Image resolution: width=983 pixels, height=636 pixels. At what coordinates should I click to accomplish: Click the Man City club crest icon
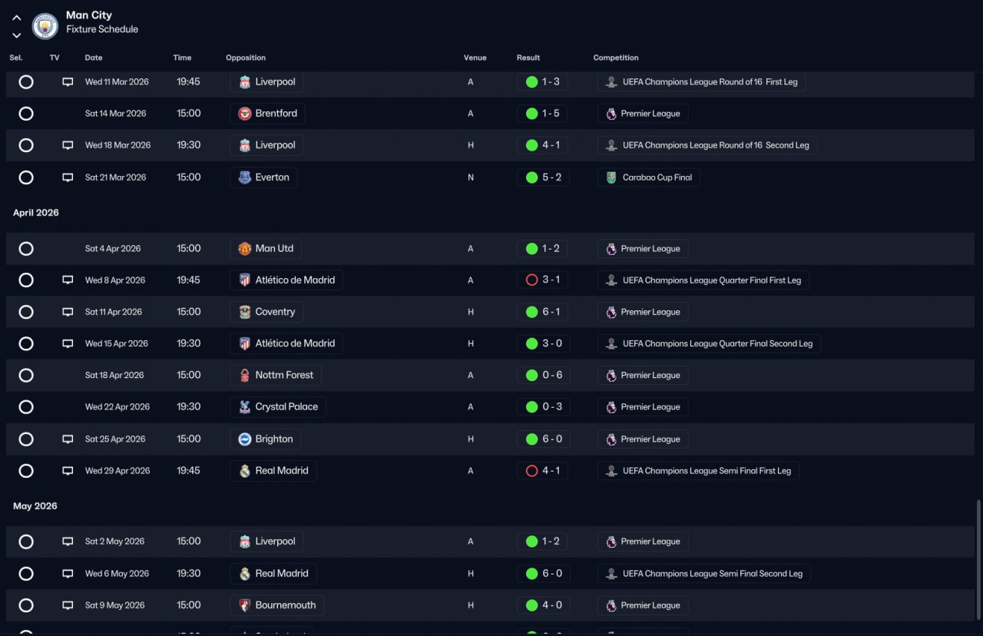pos(45,26)
